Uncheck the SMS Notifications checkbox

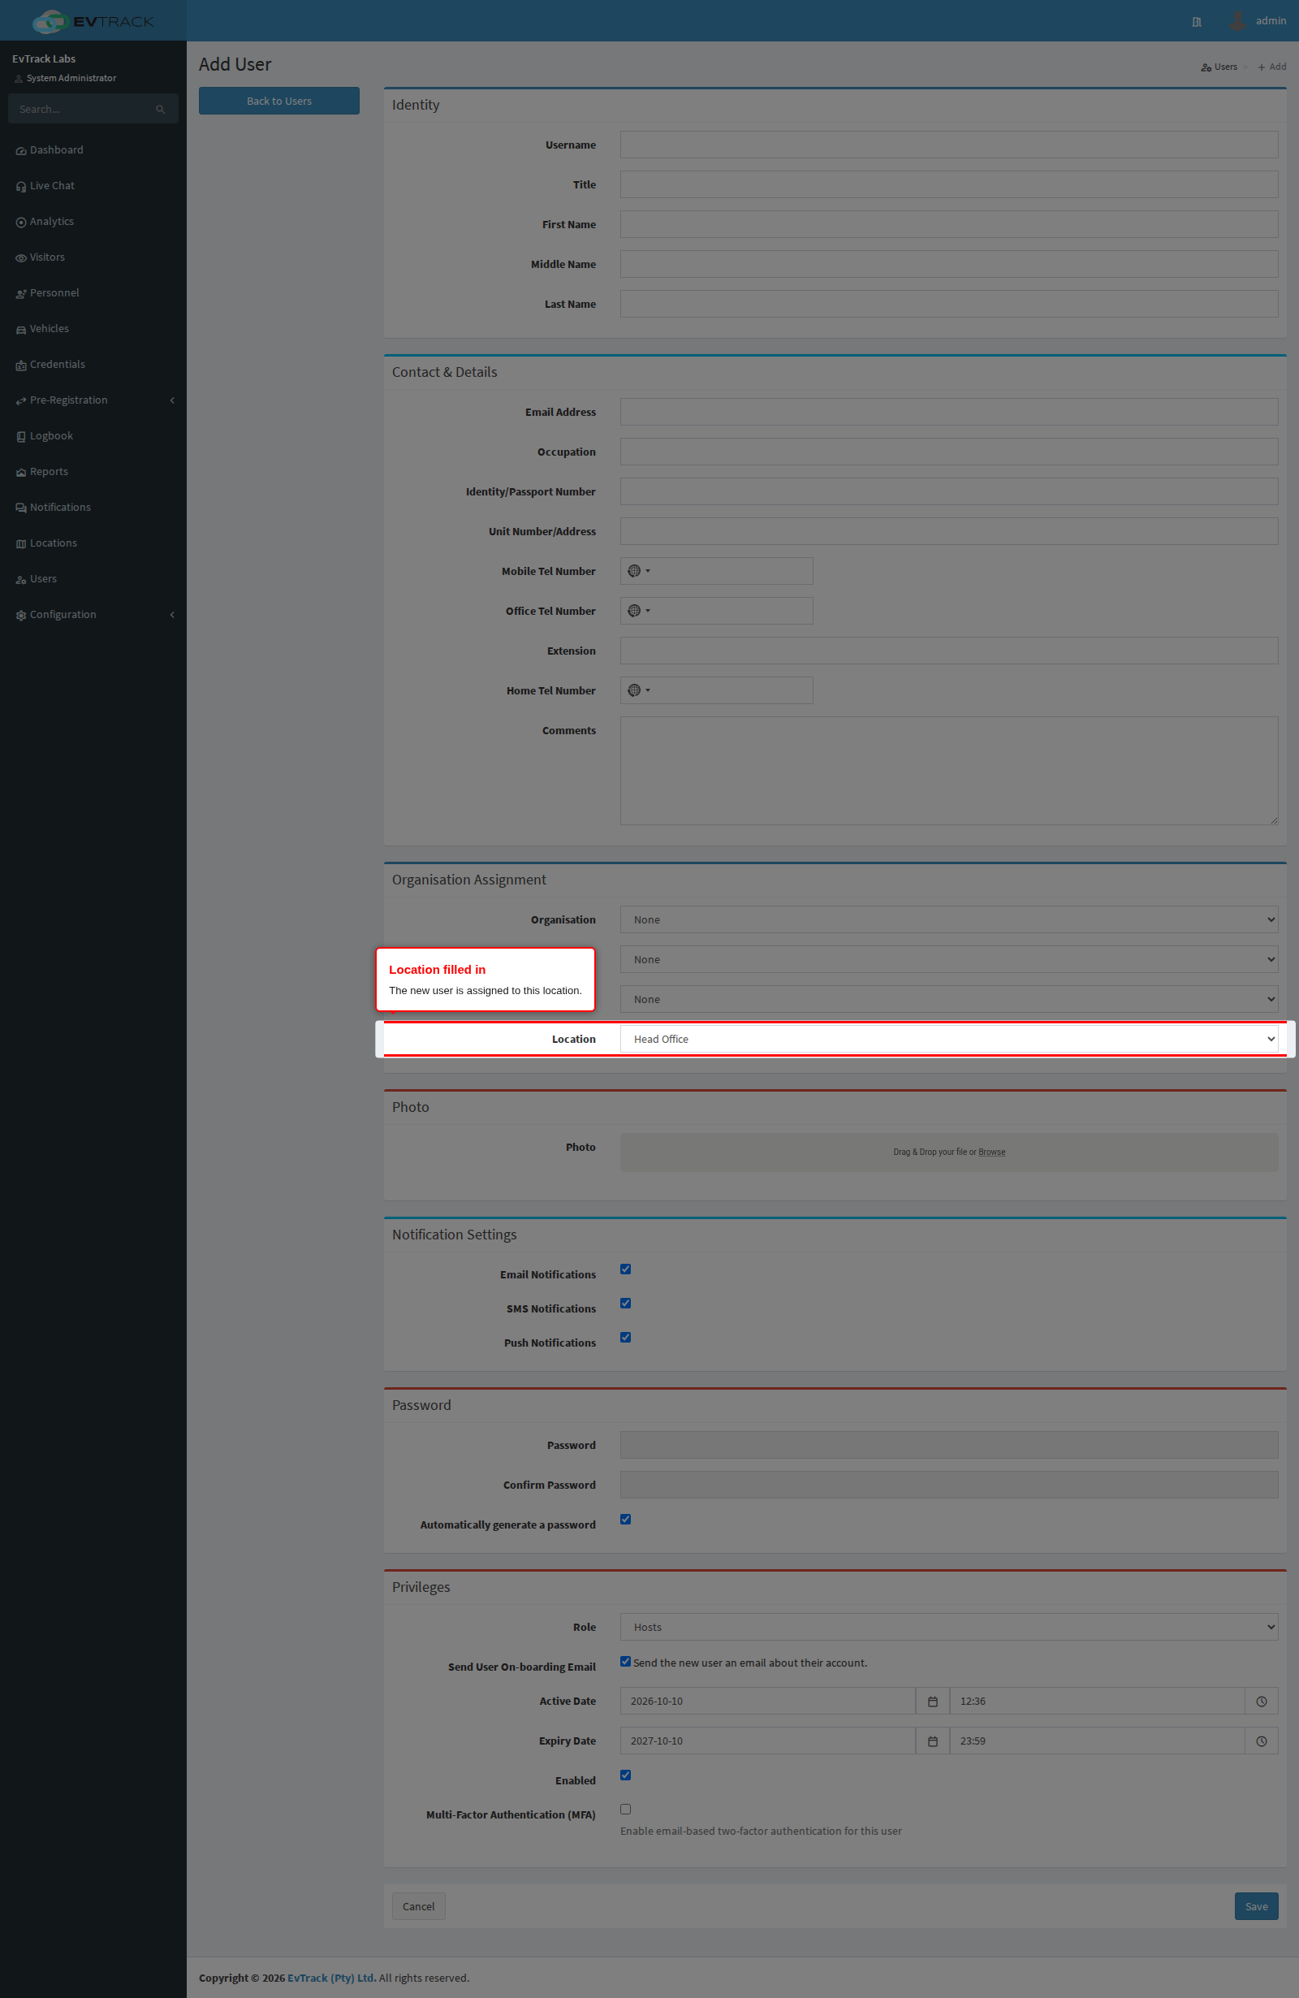click(625, 1303)
